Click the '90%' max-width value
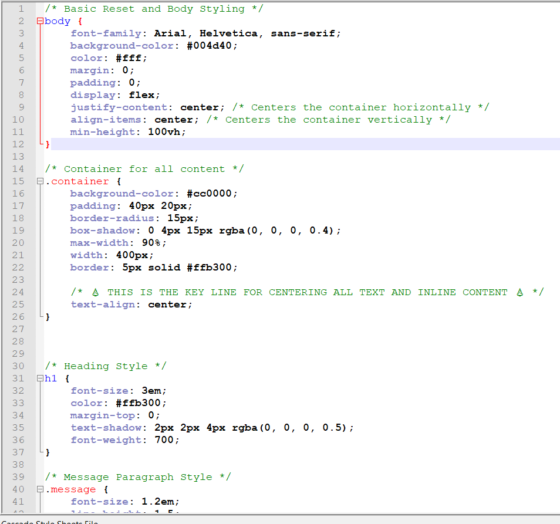560x524 pixels. pos(151,243)
